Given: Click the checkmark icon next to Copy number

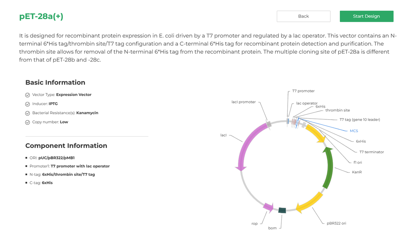Looking at the screenshot, I should pos(28,122).
